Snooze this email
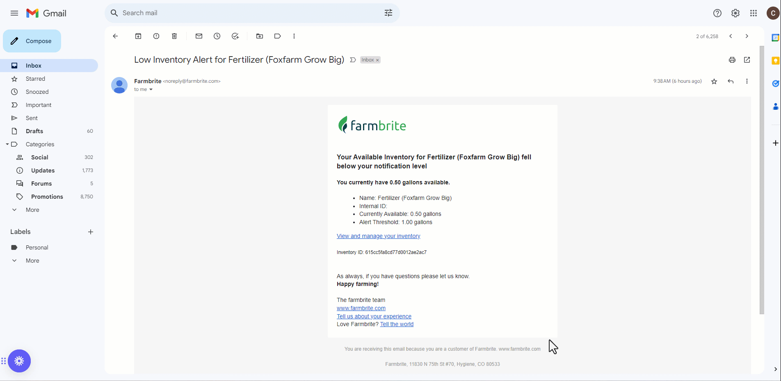 (217, 36)
